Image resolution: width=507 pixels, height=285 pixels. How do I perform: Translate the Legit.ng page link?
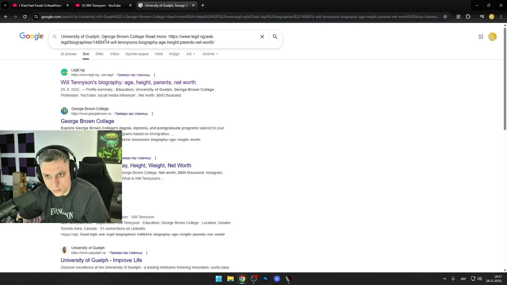pyautogui.click(x=133, y=75)
